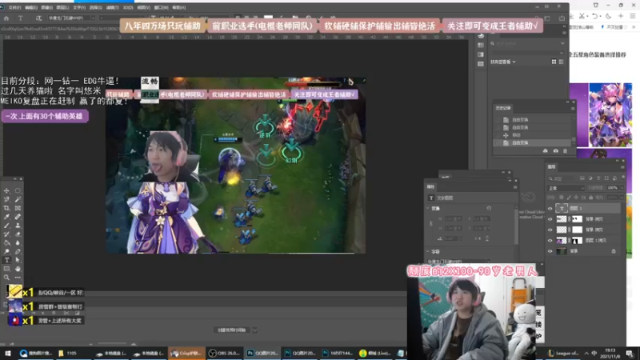Select the Eyedropper tool
640x360 pixels.
[6, 217]
